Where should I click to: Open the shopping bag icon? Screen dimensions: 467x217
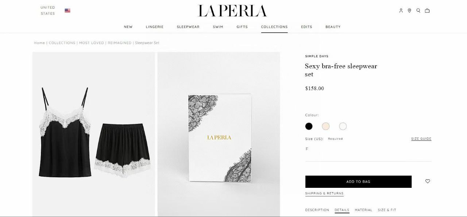(427, 11)
